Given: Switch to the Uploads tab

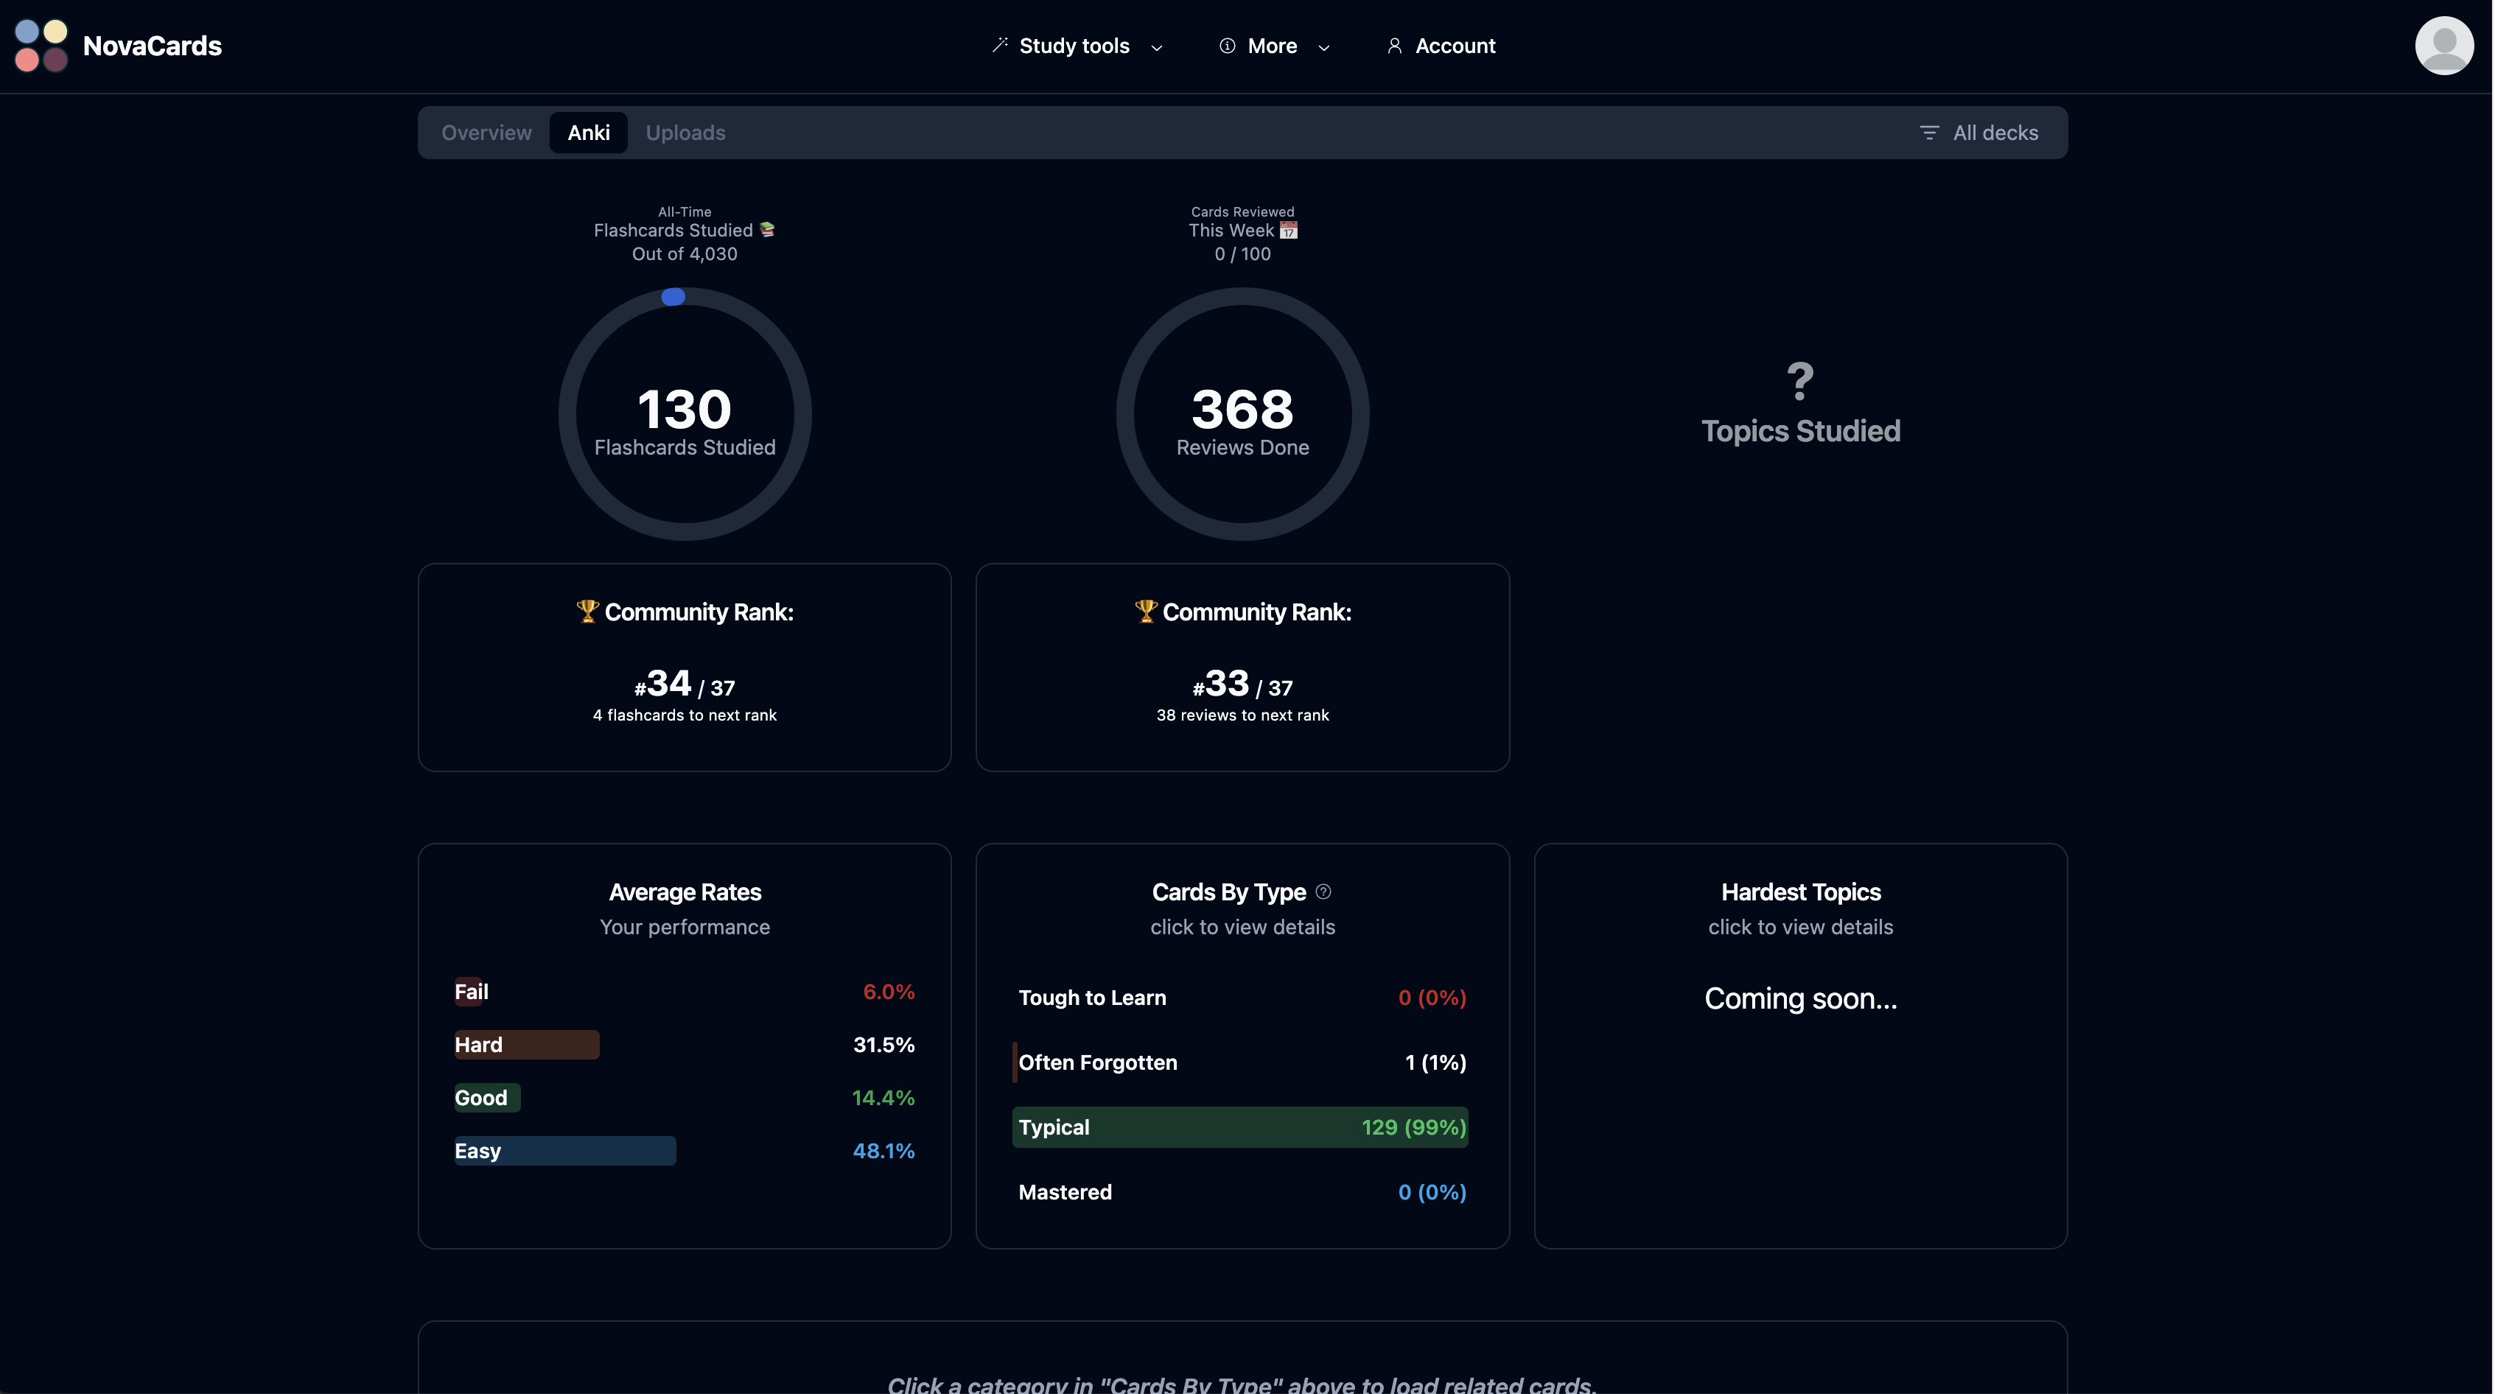Looking at the screenshot, I should [x=685, y=133].
